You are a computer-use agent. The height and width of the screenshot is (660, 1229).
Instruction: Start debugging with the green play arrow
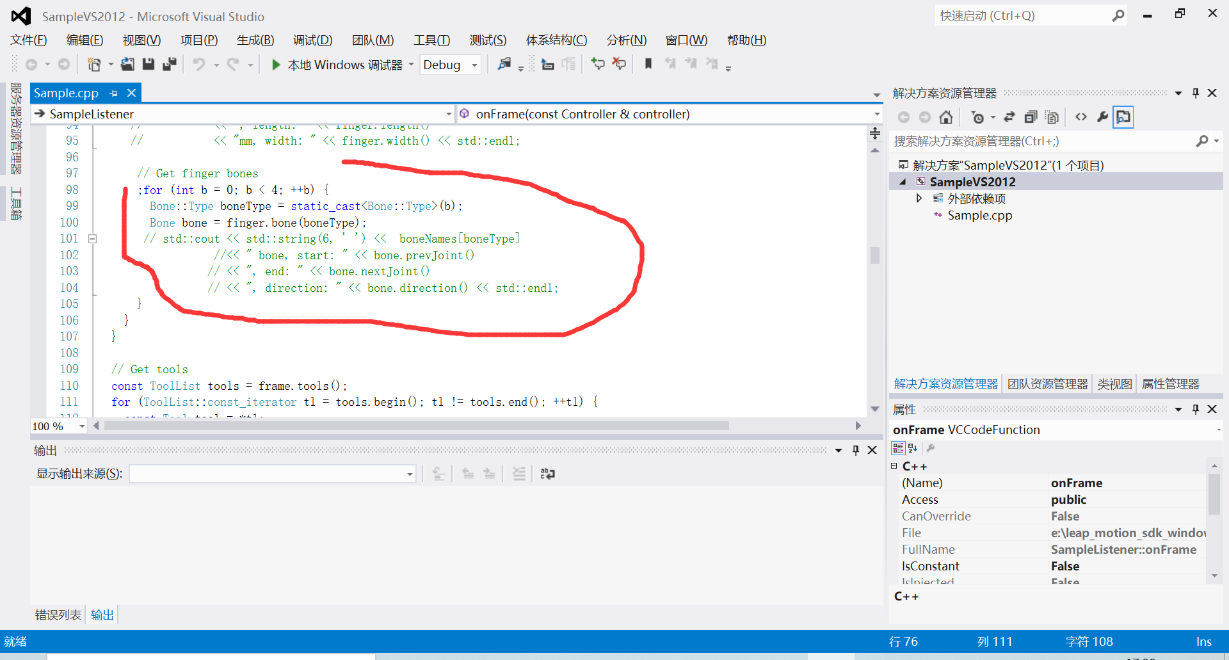(x=276, y=65)
